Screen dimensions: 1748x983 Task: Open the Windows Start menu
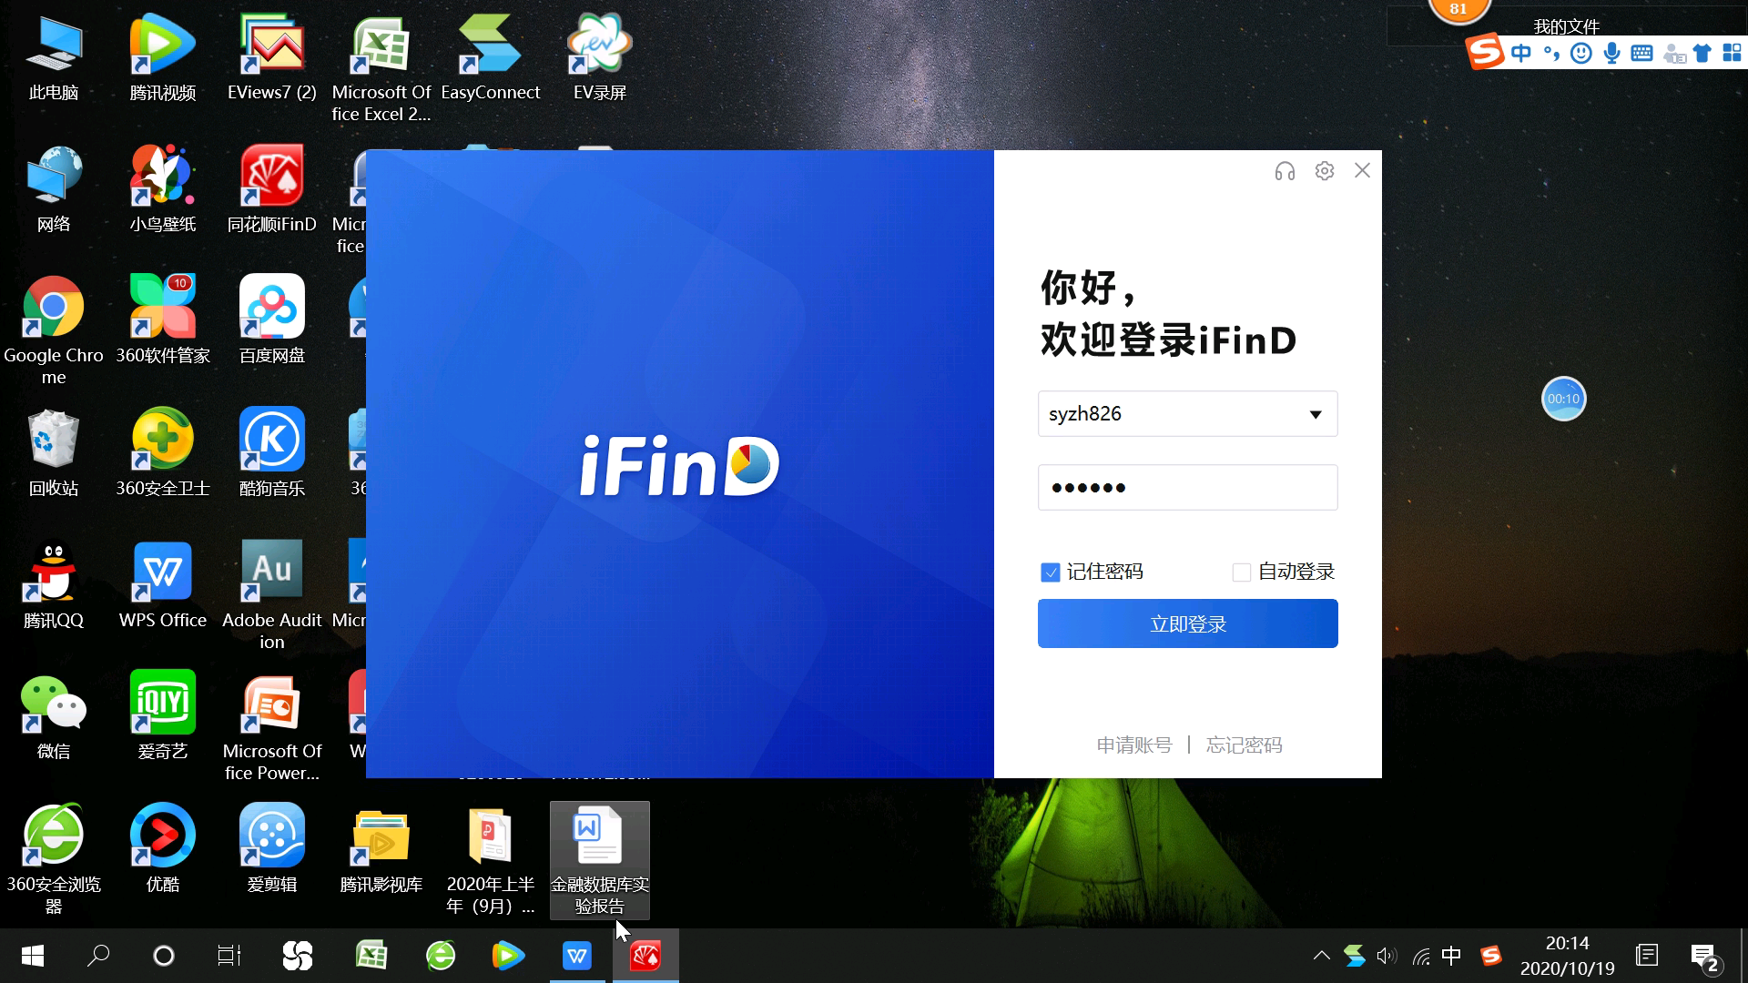click(33, 956)
